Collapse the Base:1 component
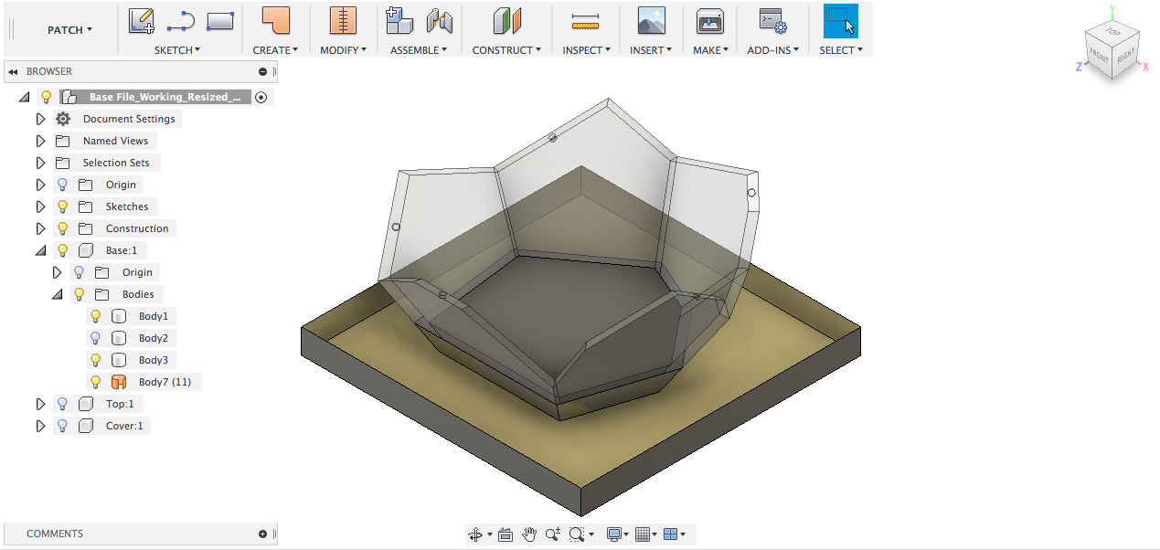The height and width of the screenshot is (550, 1160). pos(40,250)
